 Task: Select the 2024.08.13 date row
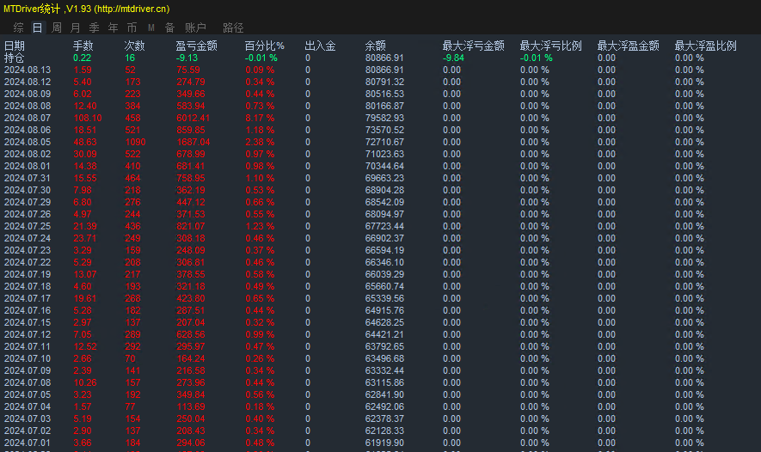[28, 70]
